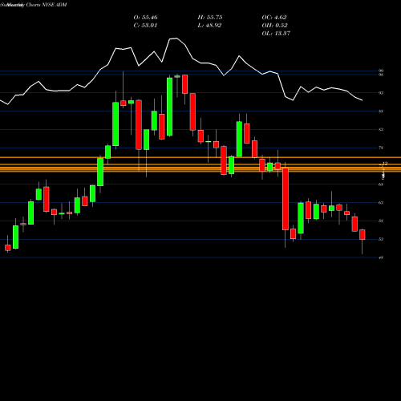
Task: Click the 58 price axis label
Action: [x=381, y=221]
